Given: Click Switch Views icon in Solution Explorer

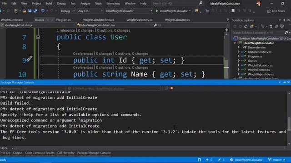Looking at the screenshot, I should 251,26.
